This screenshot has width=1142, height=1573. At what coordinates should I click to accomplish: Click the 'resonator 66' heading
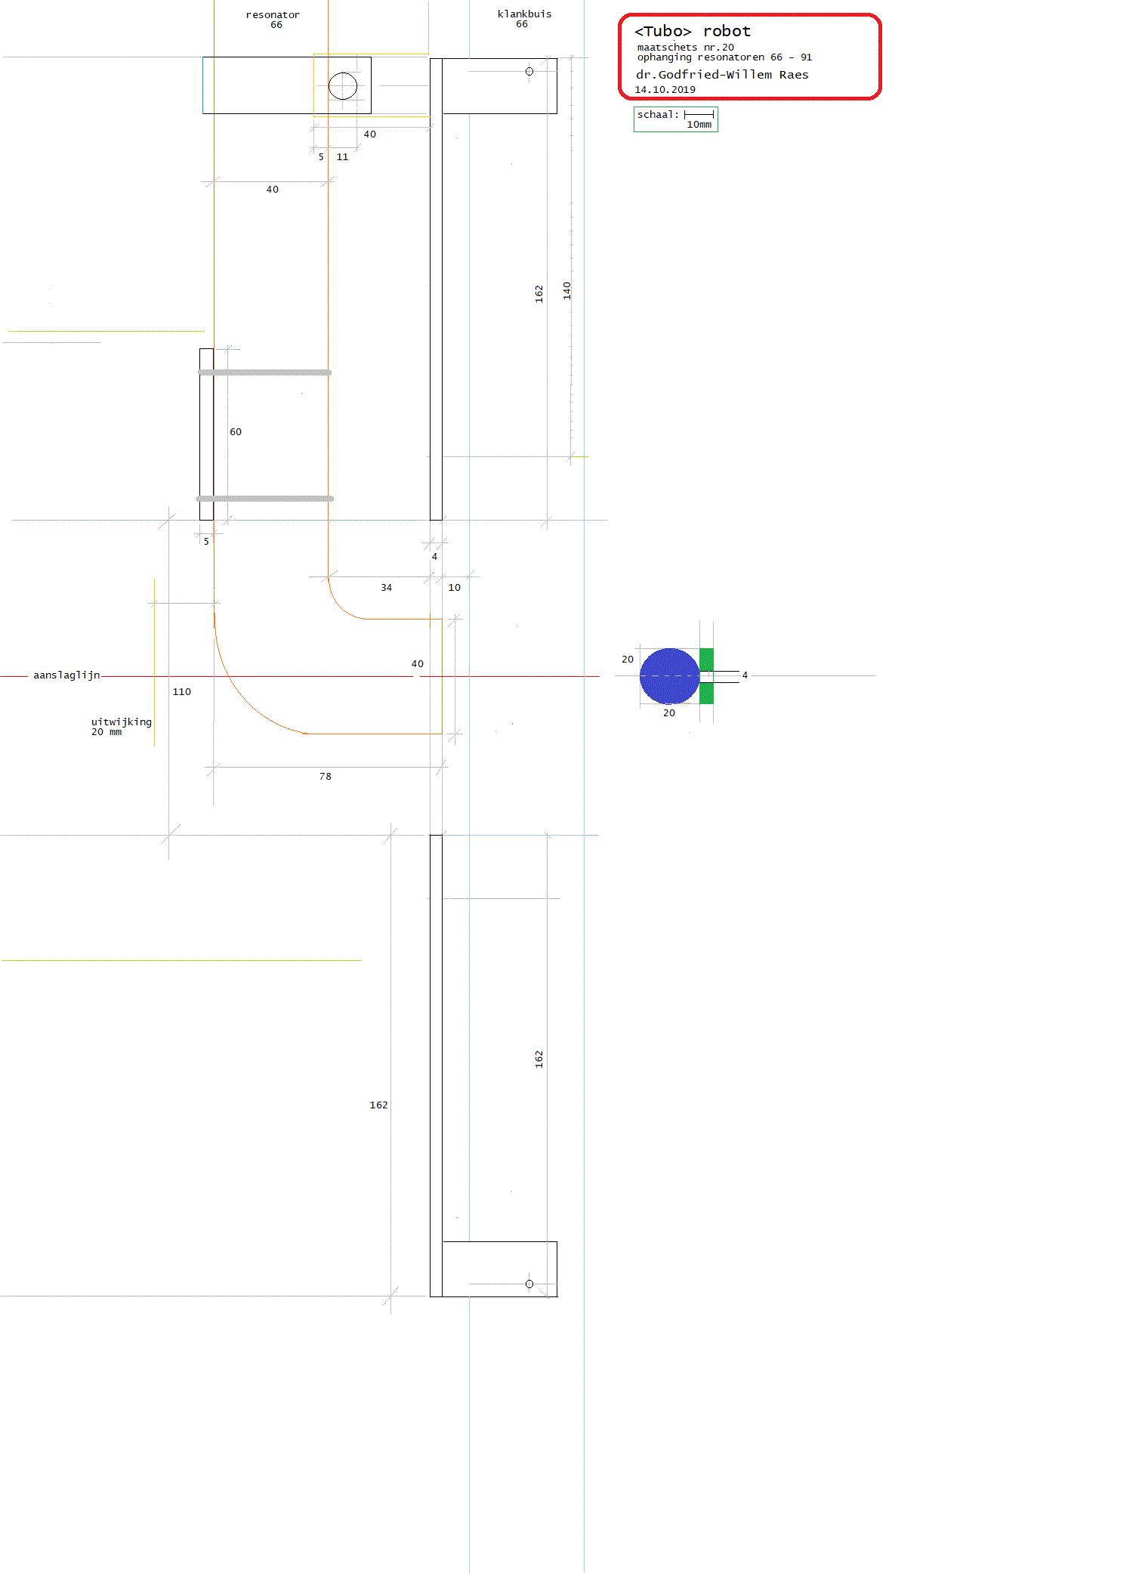coord(273,20)
